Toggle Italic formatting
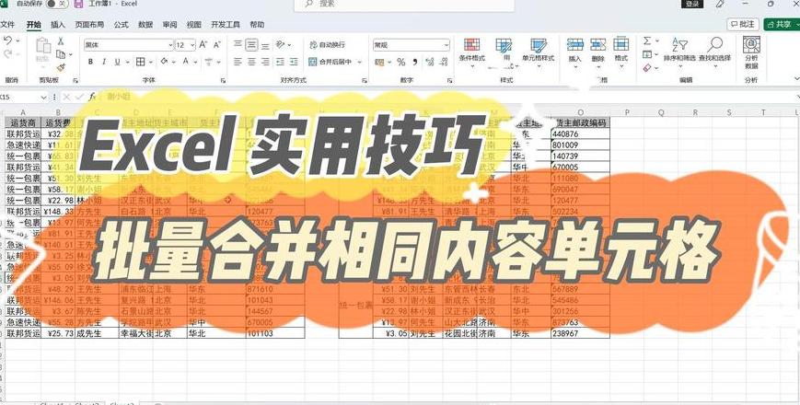The height and width of the screenshot is (405, 800). [104, 62]
